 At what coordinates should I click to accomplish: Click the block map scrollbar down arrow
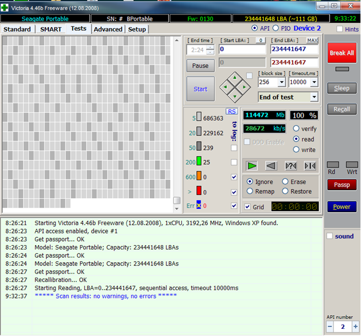click(x=176, y=209)
